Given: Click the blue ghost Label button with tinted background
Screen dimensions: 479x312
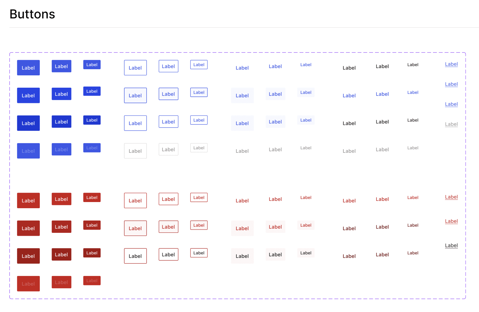Looking at the screenshot, I should coord(242,95).
